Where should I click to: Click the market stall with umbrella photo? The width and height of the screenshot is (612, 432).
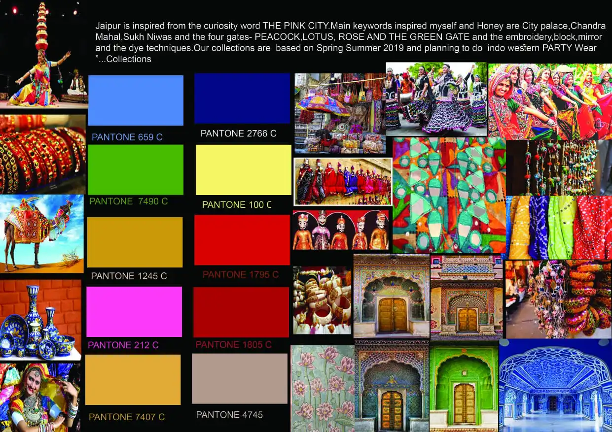click(x=340, y=114)
